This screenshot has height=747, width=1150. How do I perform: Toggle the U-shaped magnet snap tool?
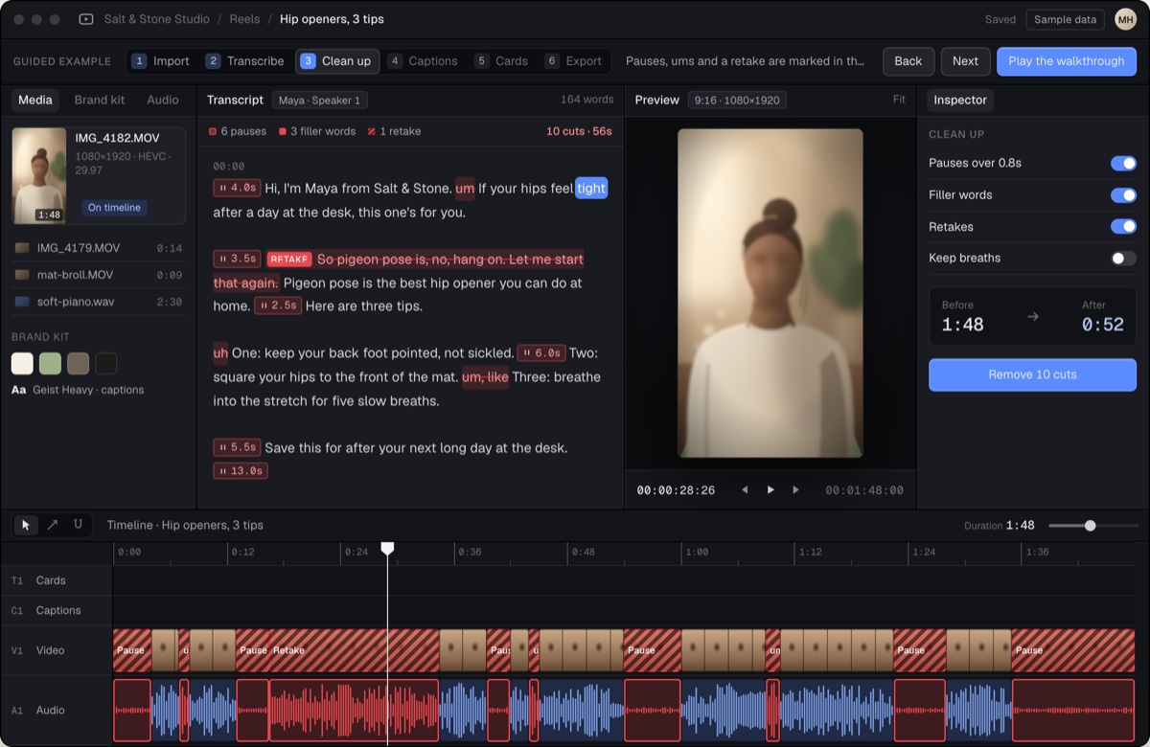click(x=78, y=525)
